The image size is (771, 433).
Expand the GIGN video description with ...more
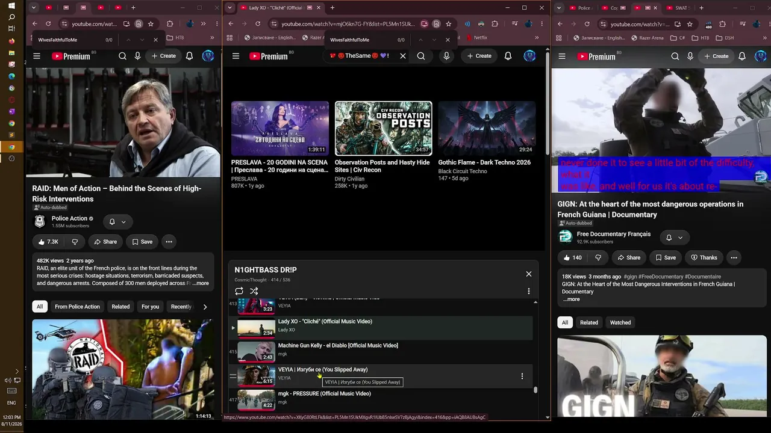point(571,299)
